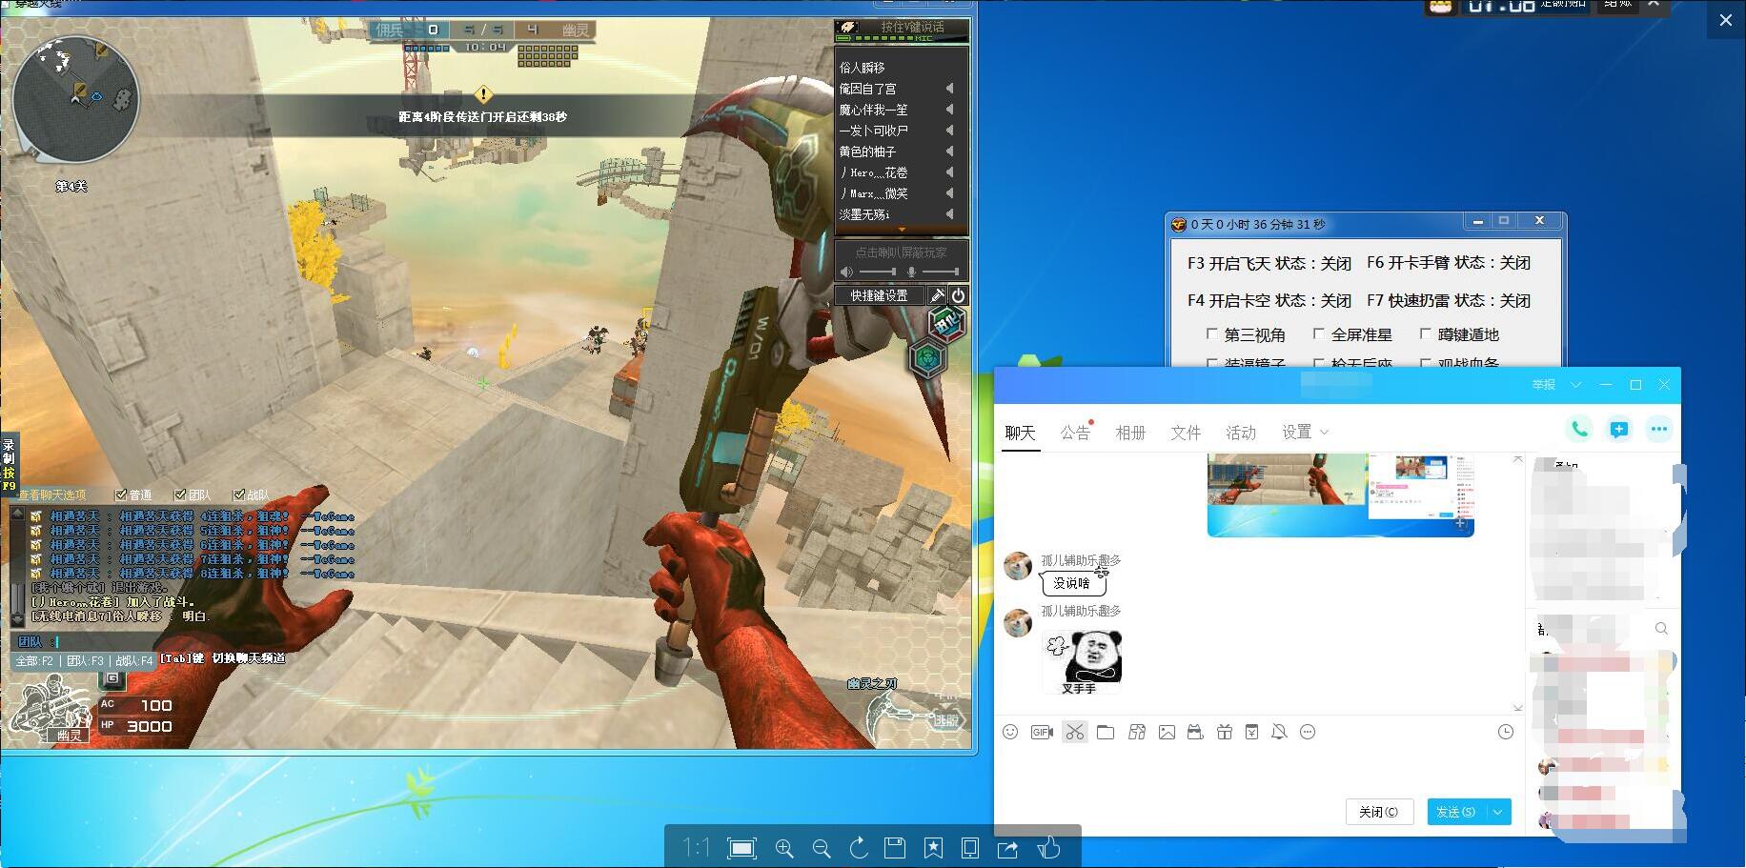Viewport: 1746px width, 868px height.
Task: Click the thumbs up icon in viewer toolbar
Action: pyautogui.click(x=1048, y=847)
